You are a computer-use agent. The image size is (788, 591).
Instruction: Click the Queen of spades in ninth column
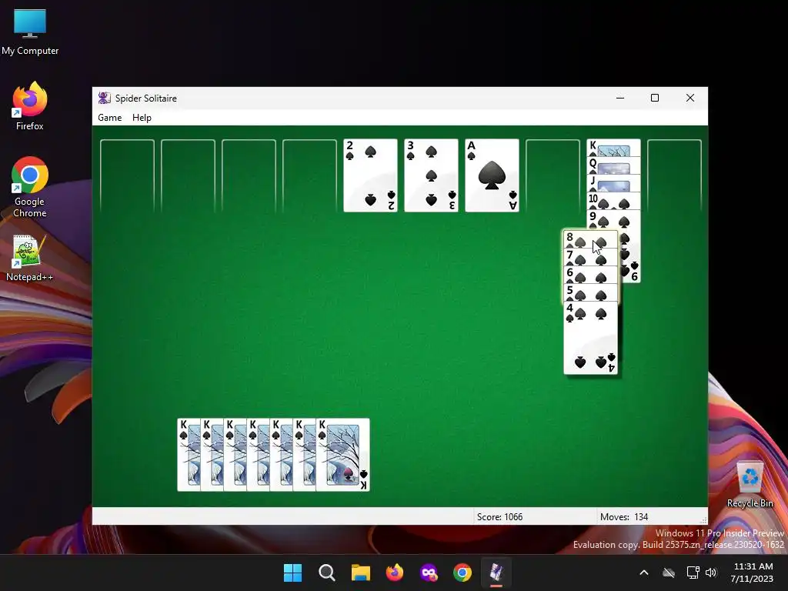click(x=613, y=165)
